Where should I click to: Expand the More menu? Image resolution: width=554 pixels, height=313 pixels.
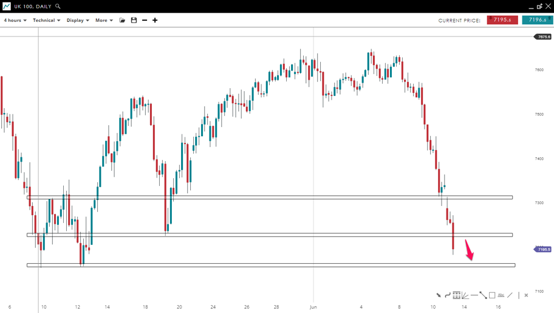pyautogui.click(x=104, y=20)
